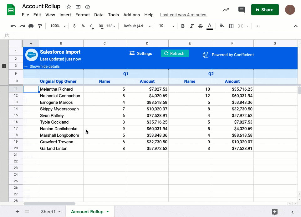Open the File menu
This screenshot has height=217, width=301.
[25, 15]
